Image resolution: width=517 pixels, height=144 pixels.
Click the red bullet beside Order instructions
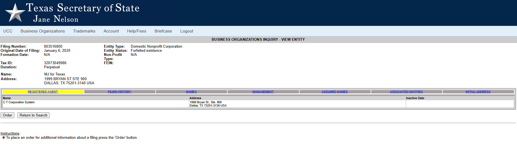[4, 137]
